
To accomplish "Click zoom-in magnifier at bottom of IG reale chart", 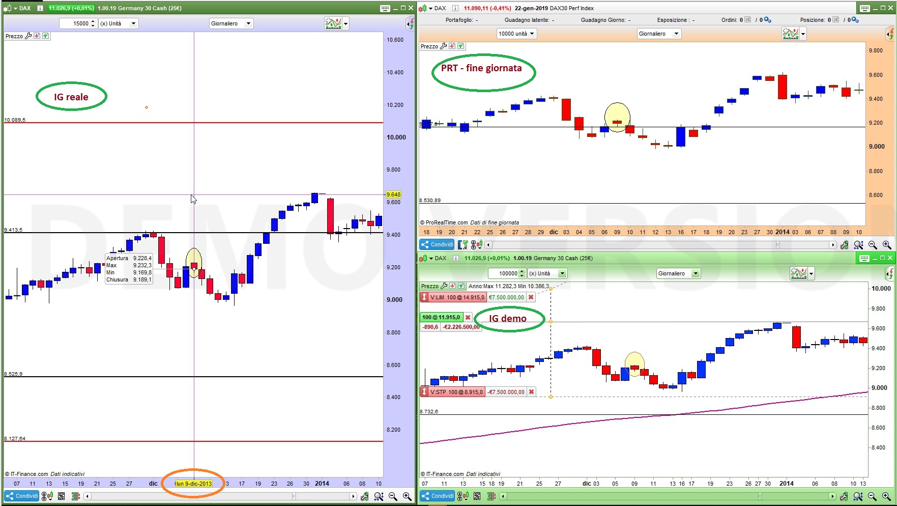I will pyautogui.click(x=407, y=496).
